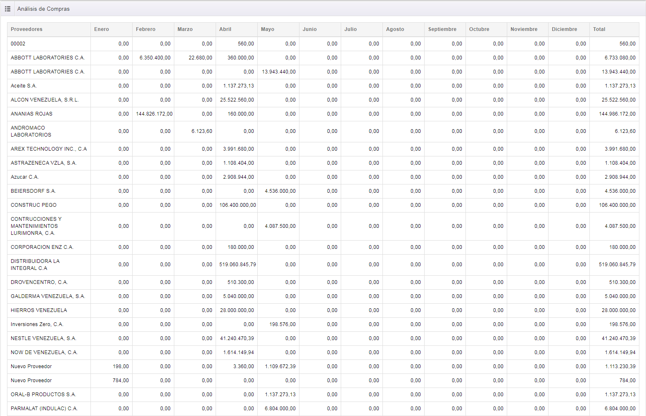The width and height of the screenshot is (646, 416).
Task: Click Febrero value 6.350.400,00 for Abbott
Action: click(155, 58)
